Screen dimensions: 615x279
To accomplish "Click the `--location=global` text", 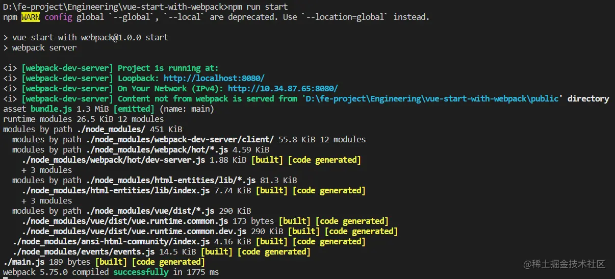I will [345, 17].
